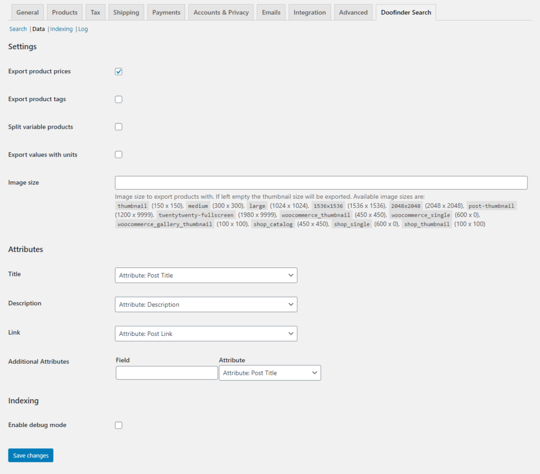Open the Integration tab
The height and width of the screenshot is (474, 540).
[310, 13]
